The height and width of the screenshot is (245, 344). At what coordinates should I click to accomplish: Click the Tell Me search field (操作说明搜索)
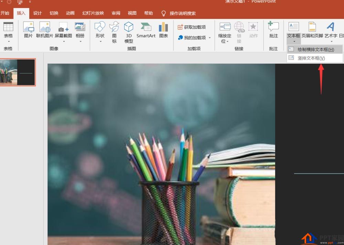(x=183, y=13)
